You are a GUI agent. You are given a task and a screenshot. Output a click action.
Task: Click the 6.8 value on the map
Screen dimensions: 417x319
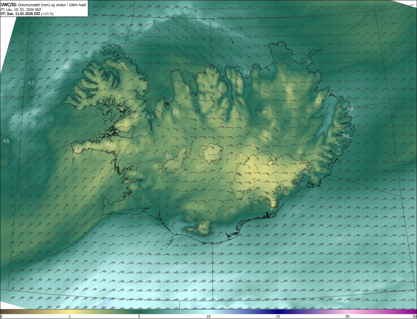pos(351,109)
